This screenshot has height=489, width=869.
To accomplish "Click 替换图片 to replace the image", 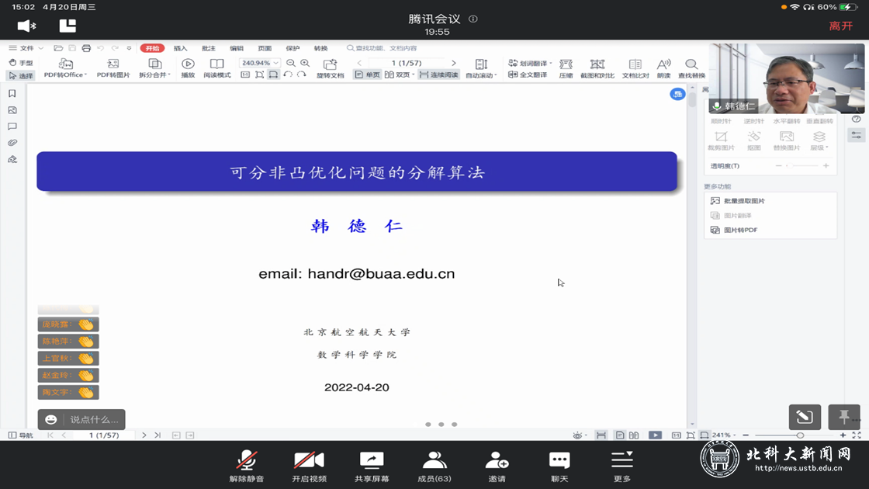I will 787,138.
